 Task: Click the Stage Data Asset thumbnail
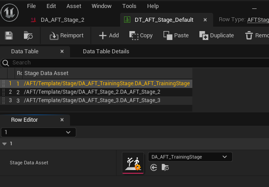pyautogui.click(x=133, y=163)
